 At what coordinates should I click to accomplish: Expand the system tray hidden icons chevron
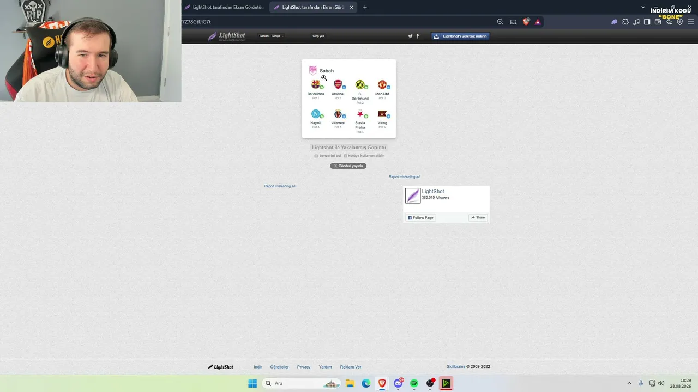point(629,383)
